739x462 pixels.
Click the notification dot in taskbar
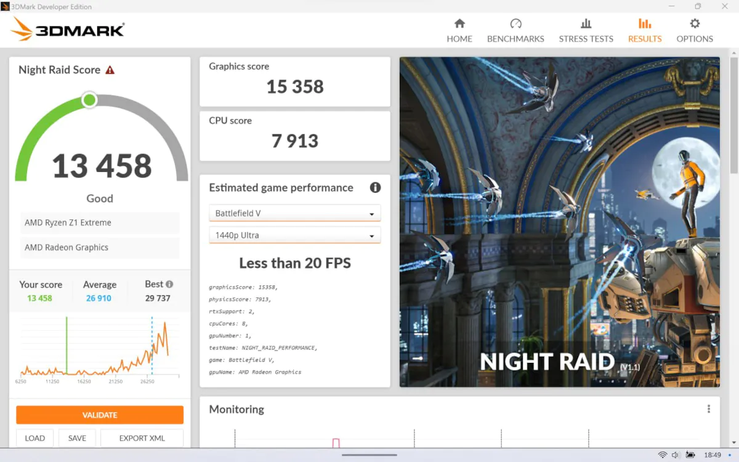tap(730, 455)
